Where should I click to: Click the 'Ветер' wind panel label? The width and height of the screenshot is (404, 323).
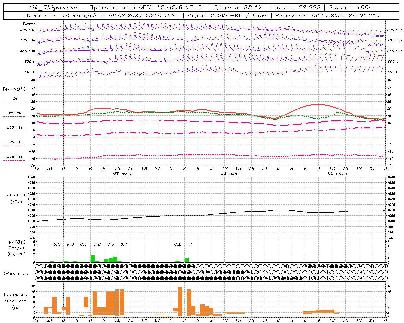coord(29,24)
